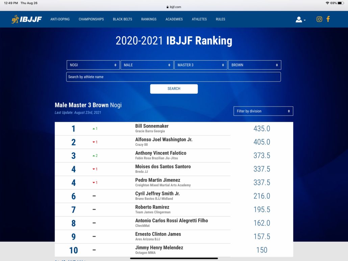Open the Rankings menu item

click(149, 19)
